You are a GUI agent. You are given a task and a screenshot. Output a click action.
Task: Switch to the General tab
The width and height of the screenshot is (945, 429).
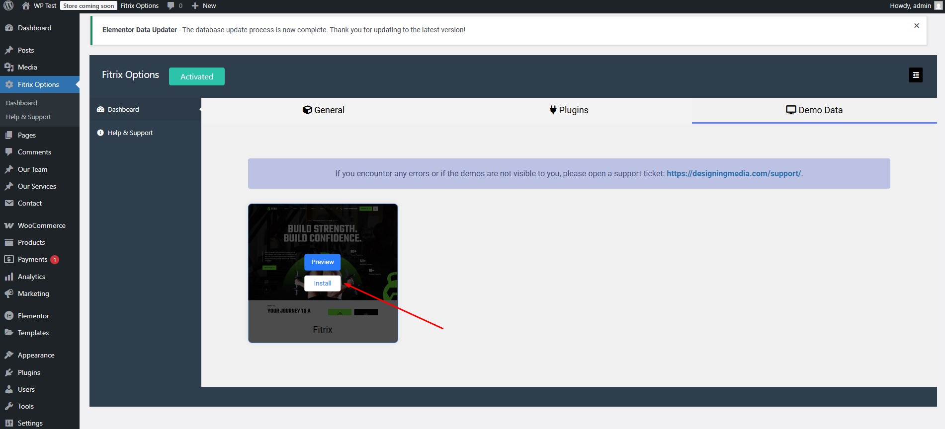(324, 110)
